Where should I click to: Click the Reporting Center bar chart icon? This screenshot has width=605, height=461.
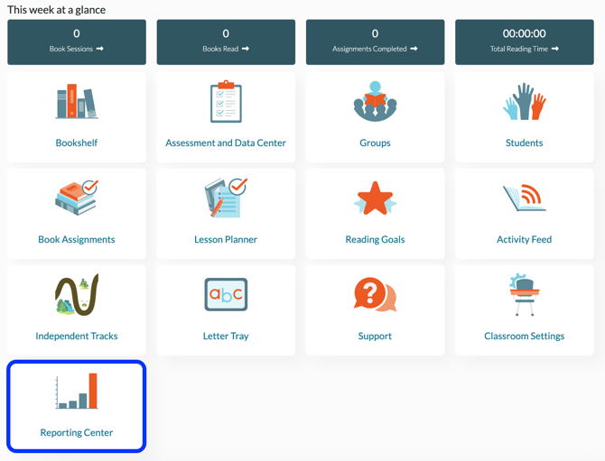point(77,392)
